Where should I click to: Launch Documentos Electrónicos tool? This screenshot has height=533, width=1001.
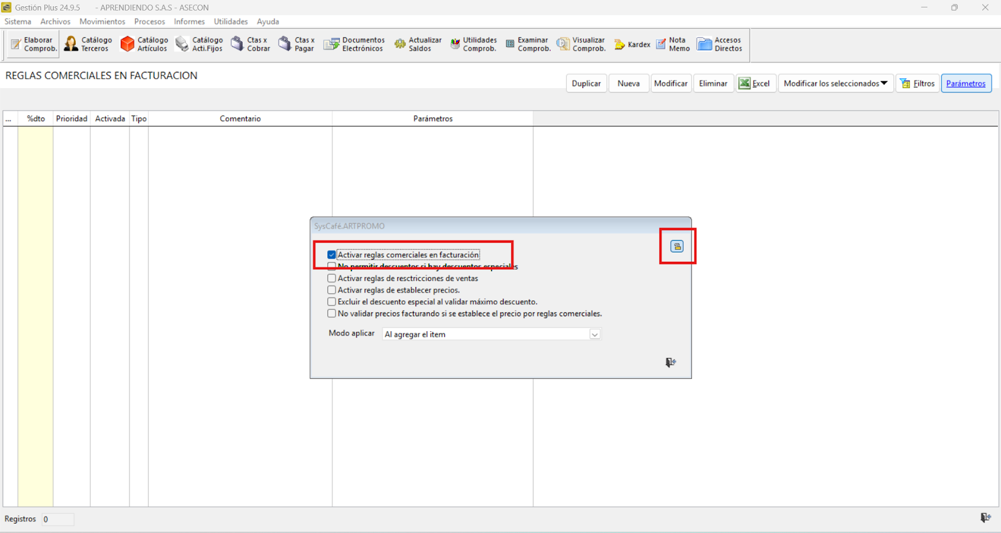click(354, 44)
